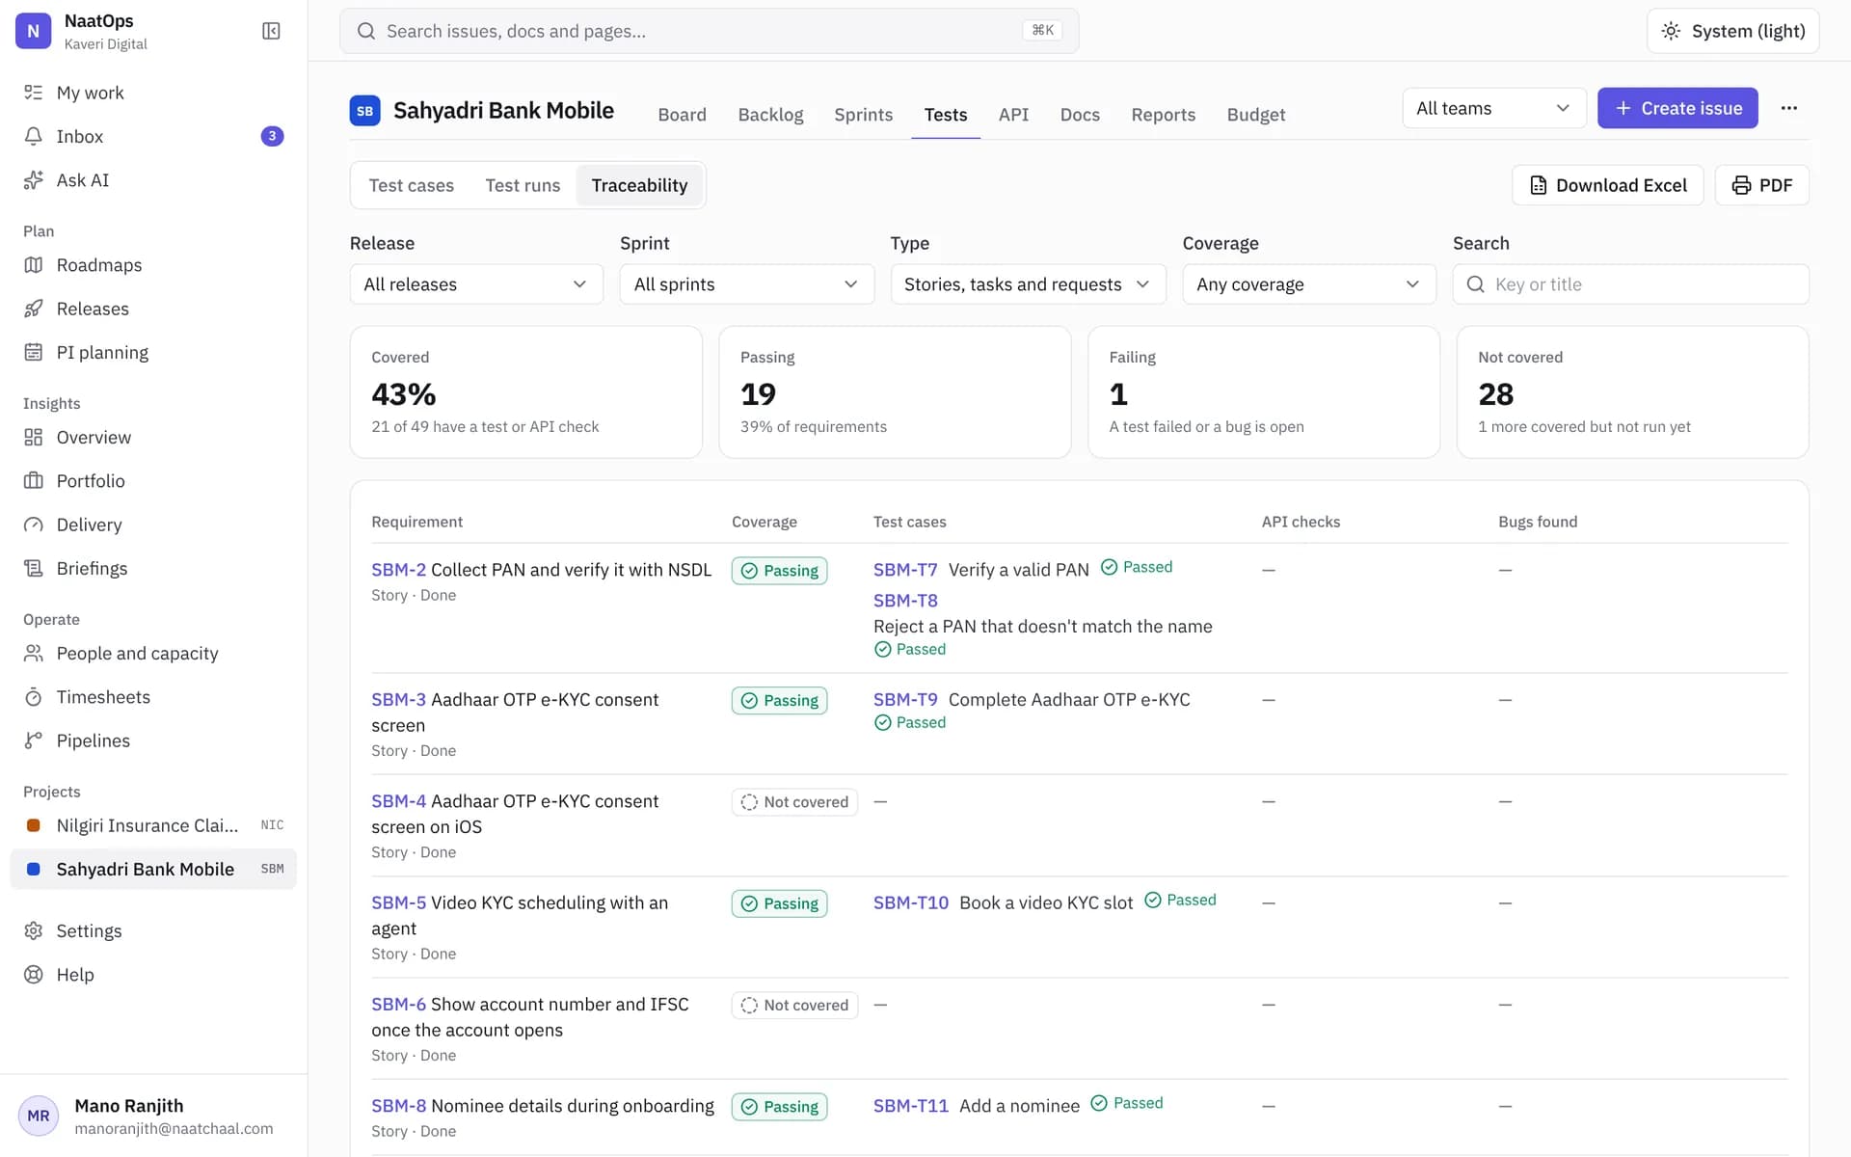Open Nilgiri Insurance project
This screenshot has height=1157, width=1851.
[153, 825]
